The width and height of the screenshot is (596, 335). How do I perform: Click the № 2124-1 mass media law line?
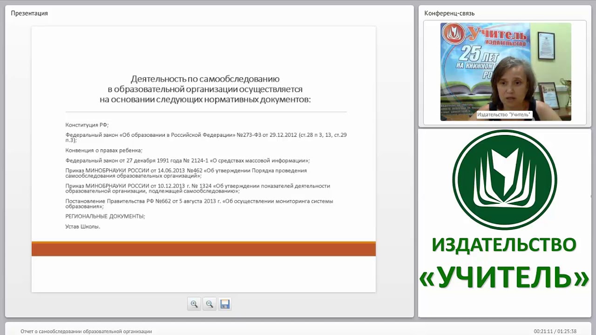pyautogui.click(x=188, y=161)
